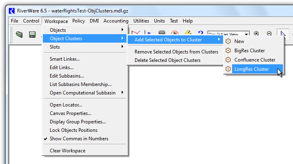Select the arrow pointer tool button
Screen dimensions: 293x164
[x=283, y=34]
